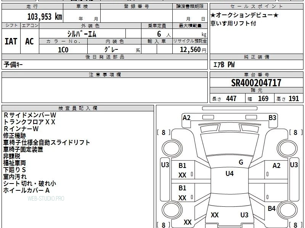Click the 登録番号 header cell
The height and width of the screenshot is (228, 305).
click(136, 6)
